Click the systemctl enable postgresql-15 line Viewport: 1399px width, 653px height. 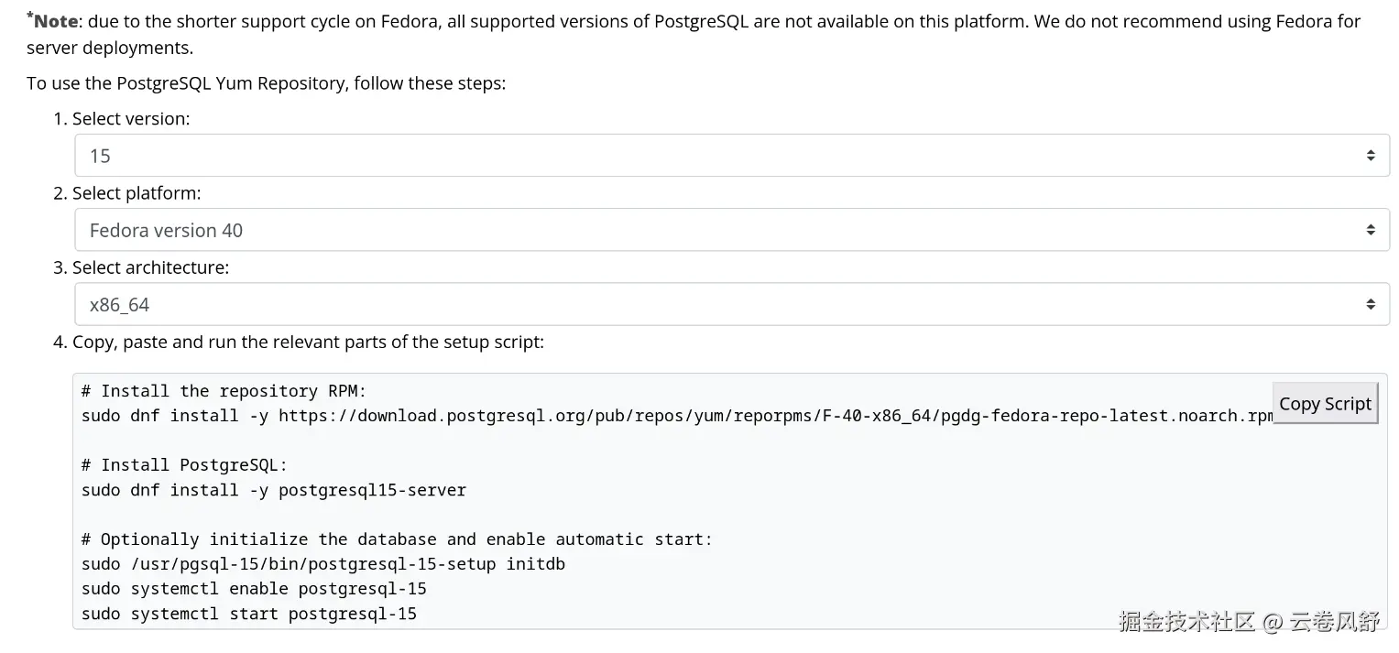254,589
